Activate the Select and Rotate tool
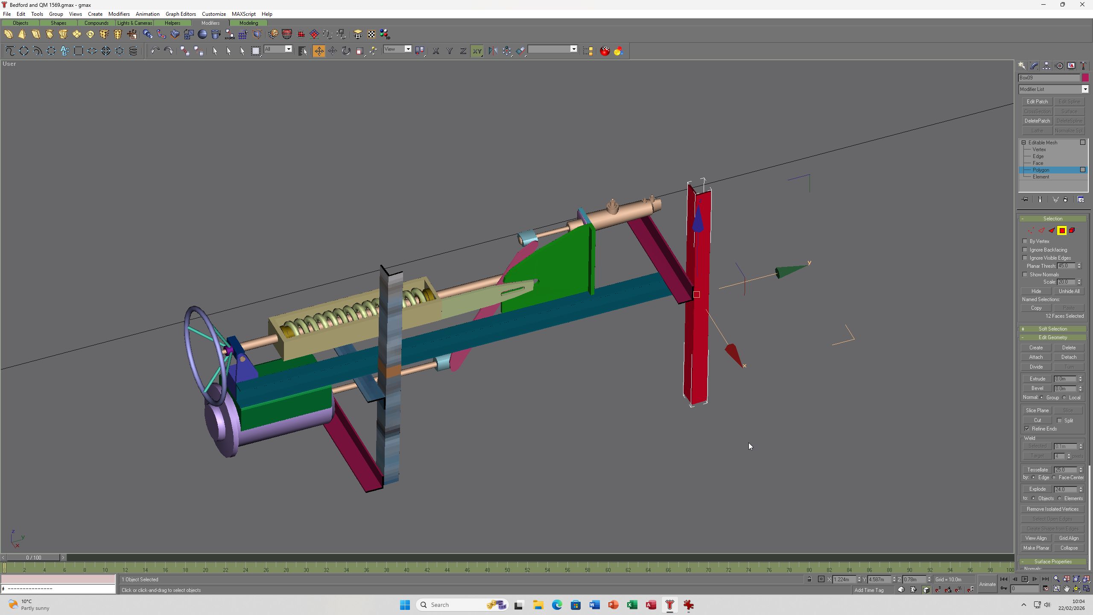 346,51
